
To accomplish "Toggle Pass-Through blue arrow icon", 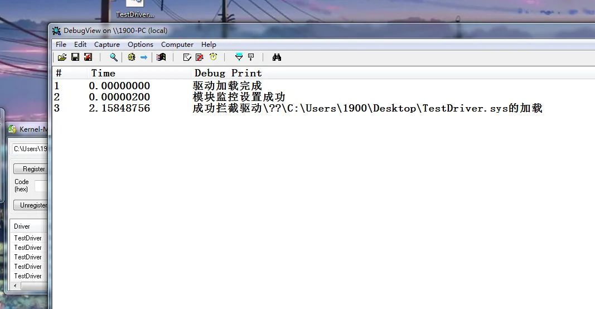I will [144, 57].
